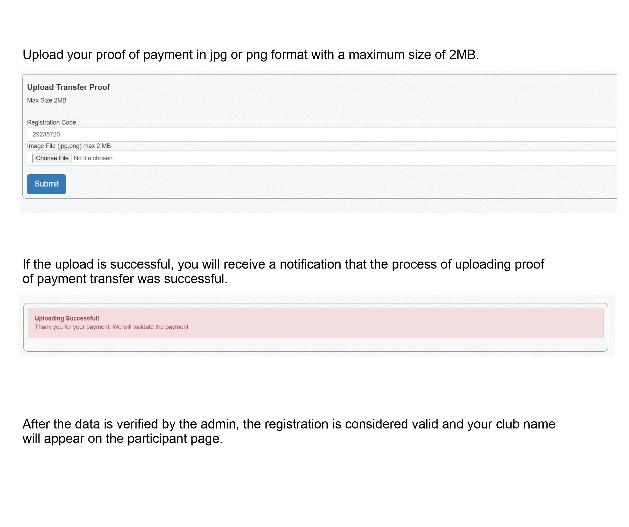Click the "Upload Transfer Proof" heading

click(68, 87)
